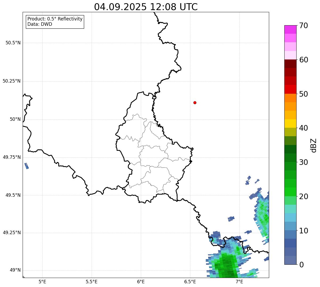320x287 pixels.
Task: Pick the magenta swatch at top of colorbar
Action: click(290, 29)
